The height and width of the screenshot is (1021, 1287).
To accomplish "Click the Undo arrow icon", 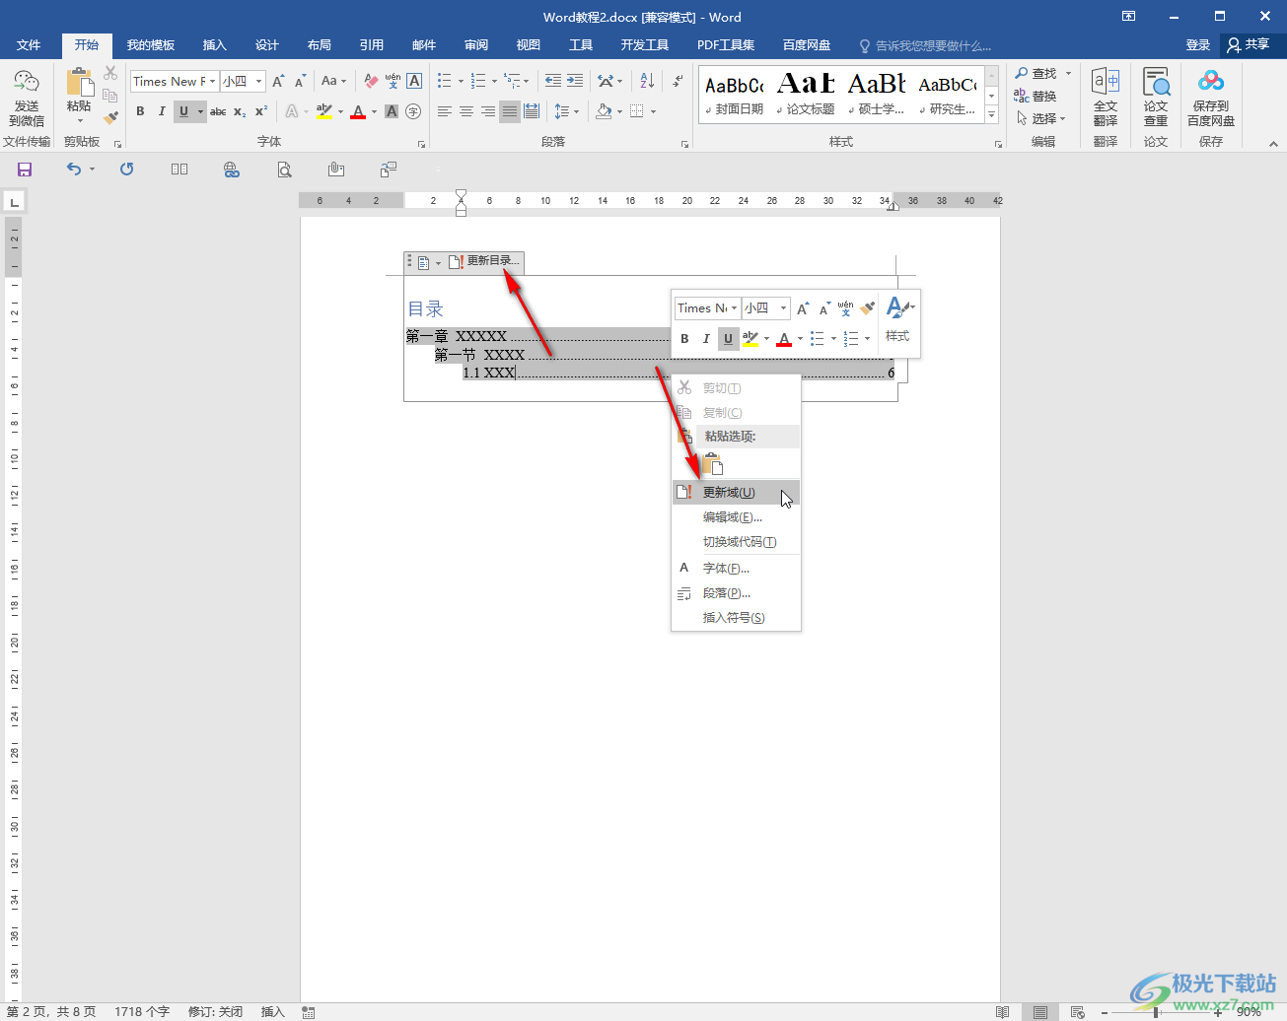I will [x=74, y=170].
